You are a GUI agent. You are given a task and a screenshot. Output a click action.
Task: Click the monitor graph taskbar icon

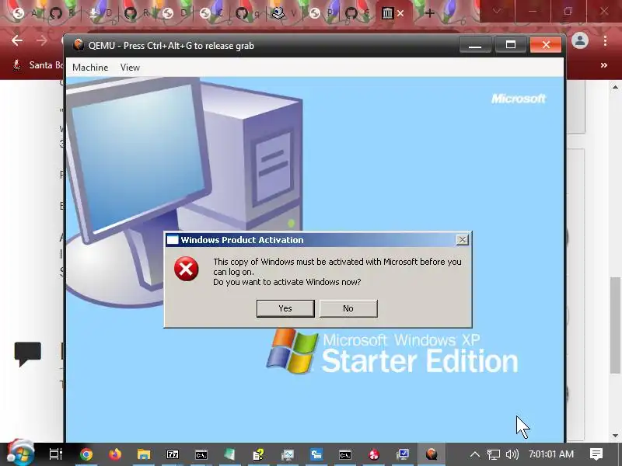click(288, 454)
